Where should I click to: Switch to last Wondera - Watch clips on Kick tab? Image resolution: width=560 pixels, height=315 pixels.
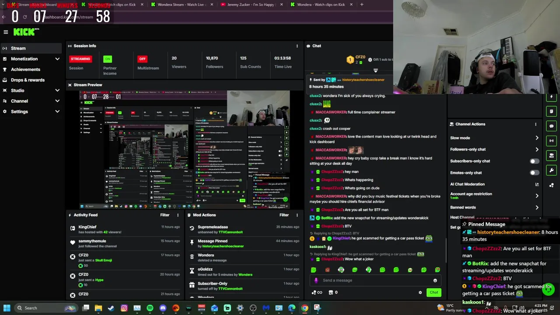(x=322, y=4)
